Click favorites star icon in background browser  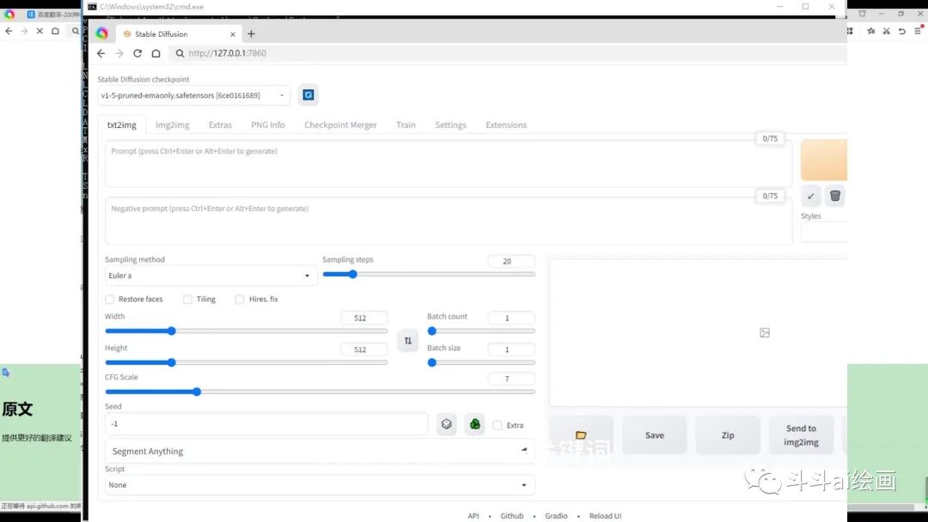pos(870,31)
